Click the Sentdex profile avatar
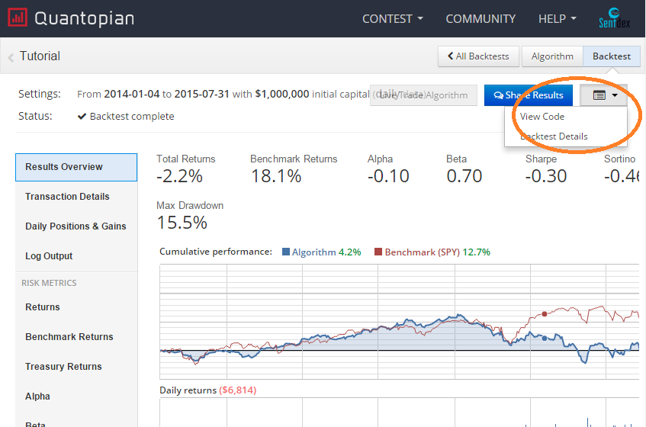 [x=612, y=18]
